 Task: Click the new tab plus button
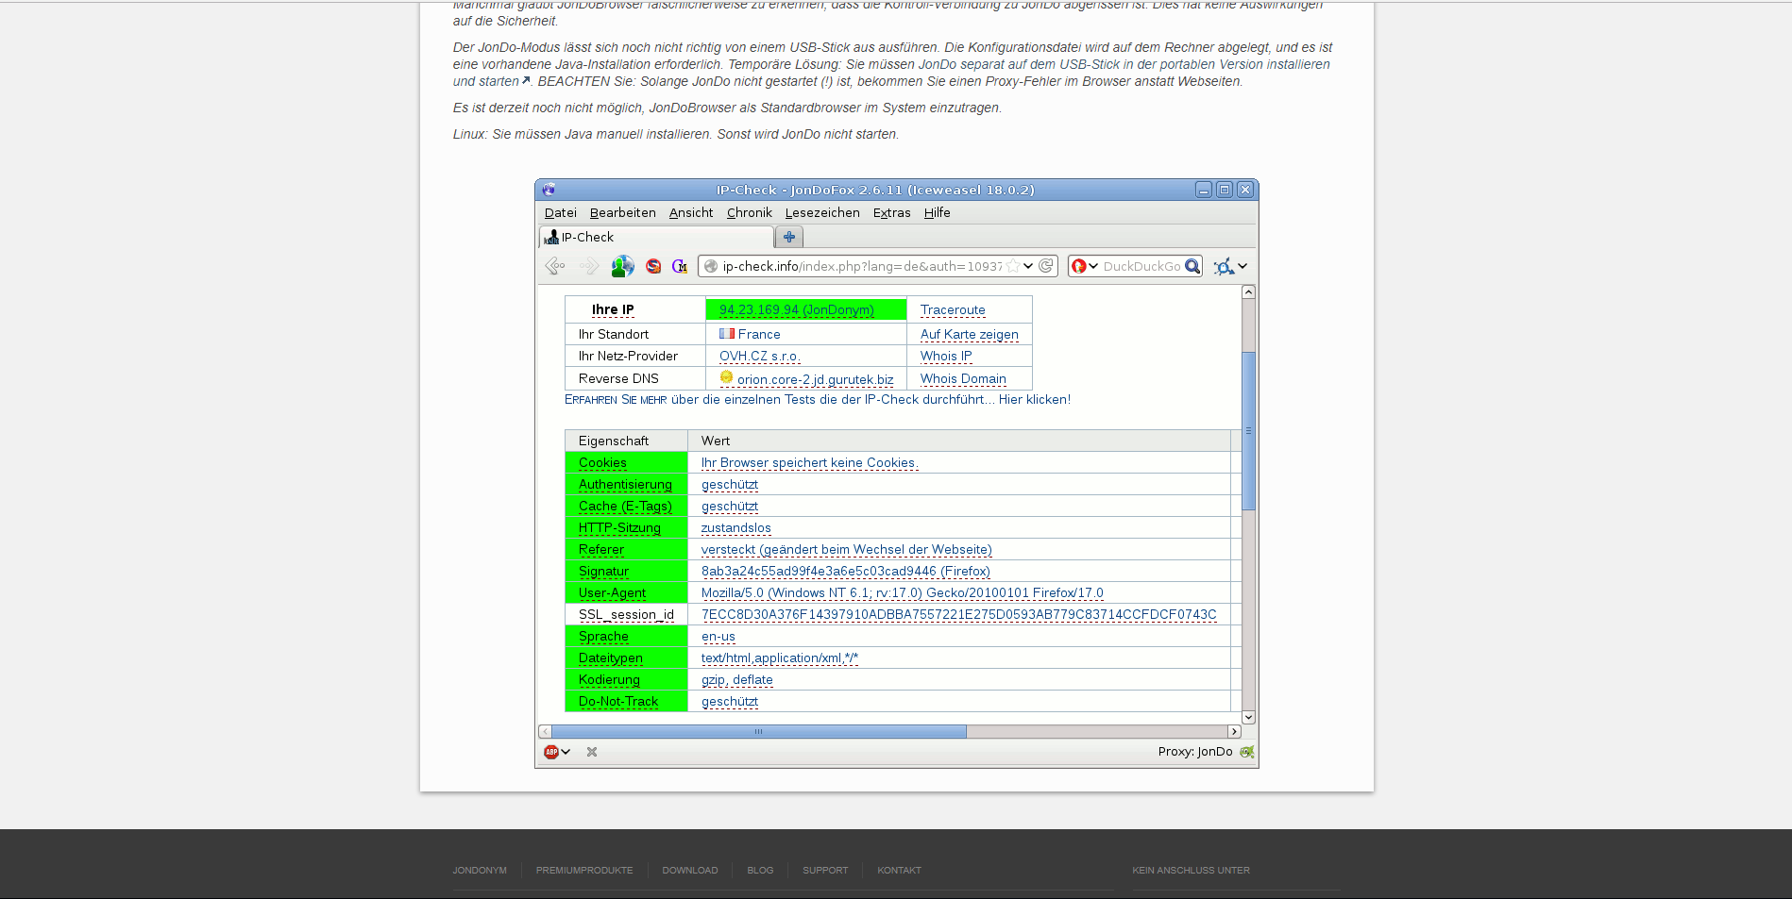tap(789, 237)
